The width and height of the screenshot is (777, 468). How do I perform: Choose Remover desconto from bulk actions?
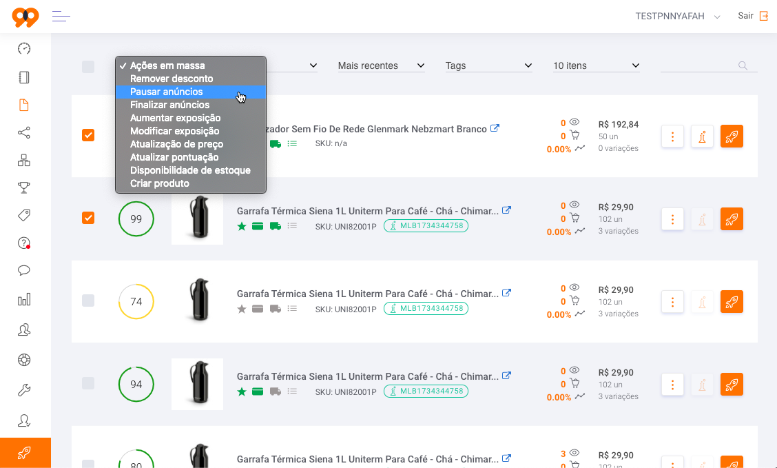click(191, 79)
